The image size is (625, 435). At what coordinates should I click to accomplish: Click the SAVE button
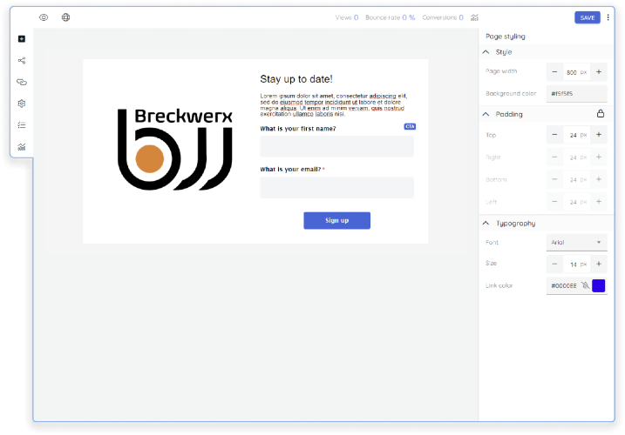588,17
